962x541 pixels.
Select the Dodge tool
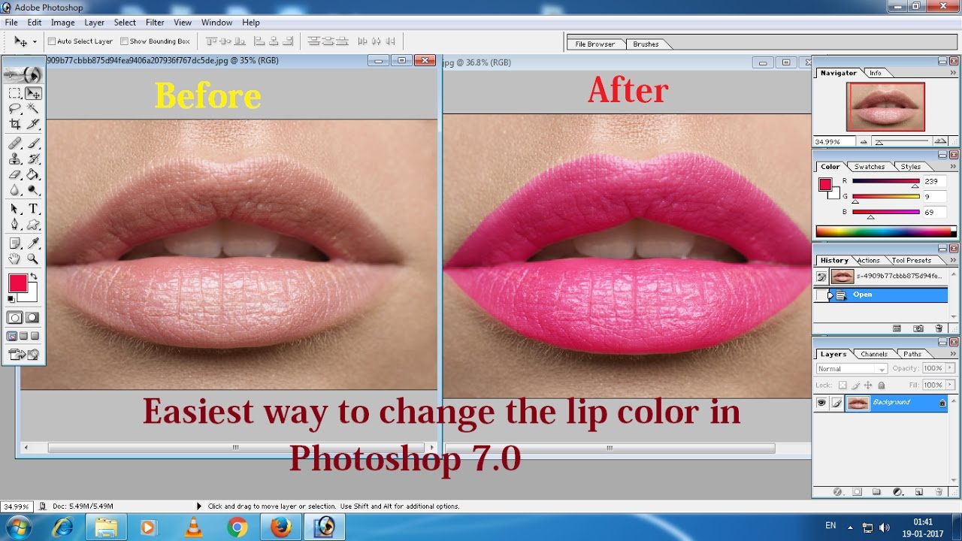pos(33,190)
